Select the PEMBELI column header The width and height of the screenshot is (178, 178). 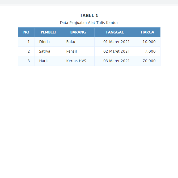pyautogui.click(x=48, y=32)
